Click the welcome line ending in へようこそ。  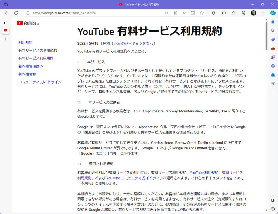[112, 51]
